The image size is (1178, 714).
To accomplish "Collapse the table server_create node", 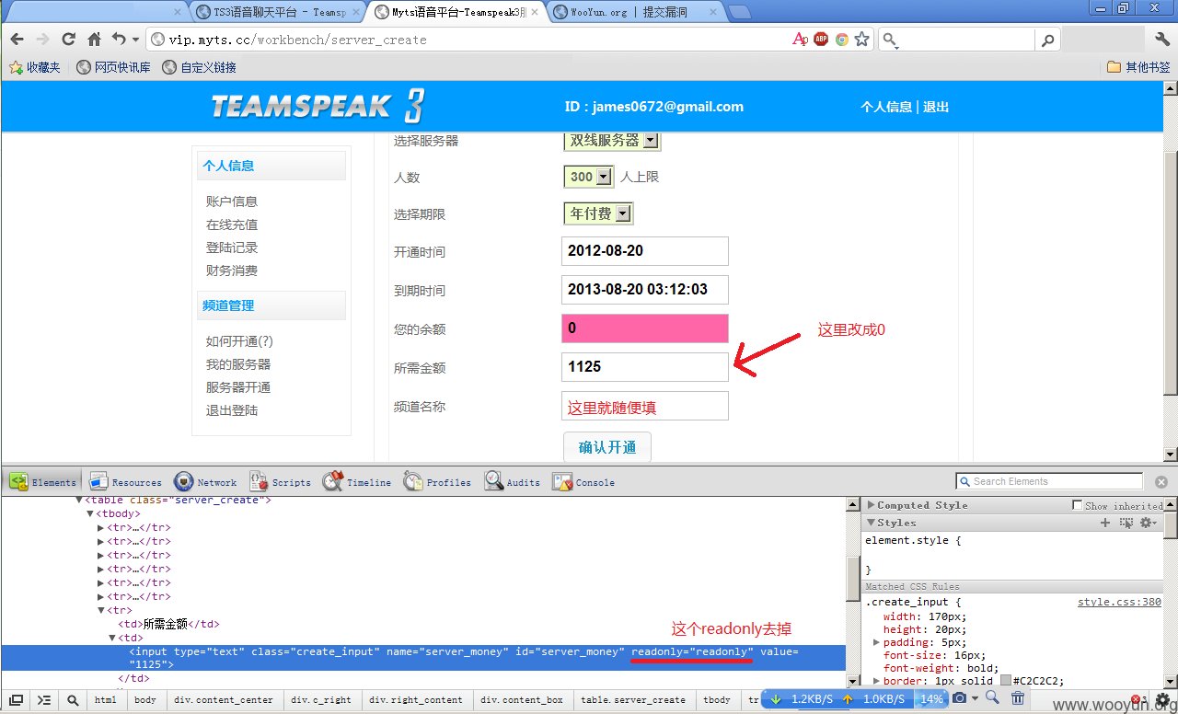I will click(79, 500).
